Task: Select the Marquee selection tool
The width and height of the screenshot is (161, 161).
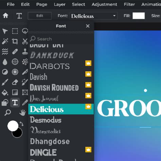Action: click(x=15, y=31)
